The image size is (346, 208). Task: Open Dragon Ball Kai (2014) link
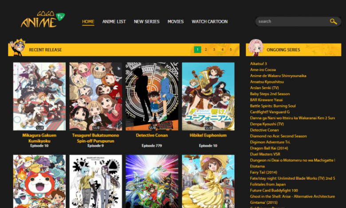click(x=269, y=148)
